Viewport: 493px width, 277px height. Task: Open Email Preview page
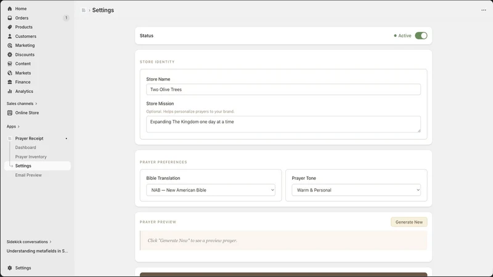[28, 175]
